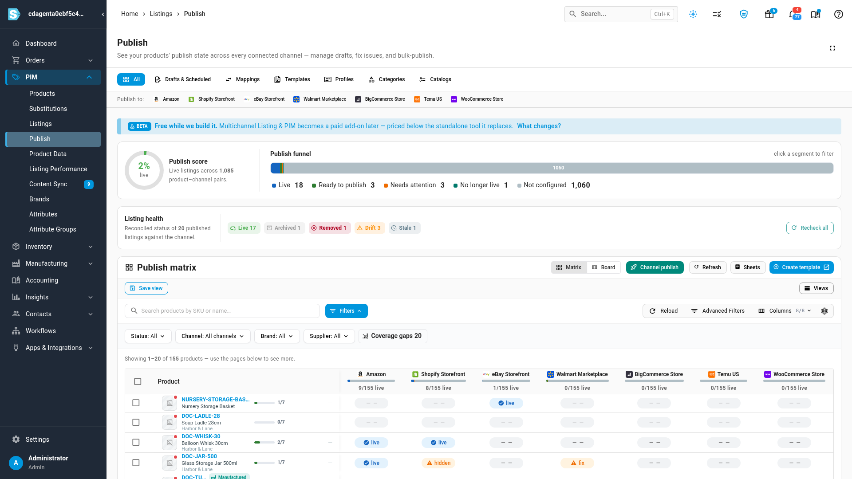Open the gift box icon with badge 5
Viewport: 852px width, 479px height.
[x=769, y=14]
